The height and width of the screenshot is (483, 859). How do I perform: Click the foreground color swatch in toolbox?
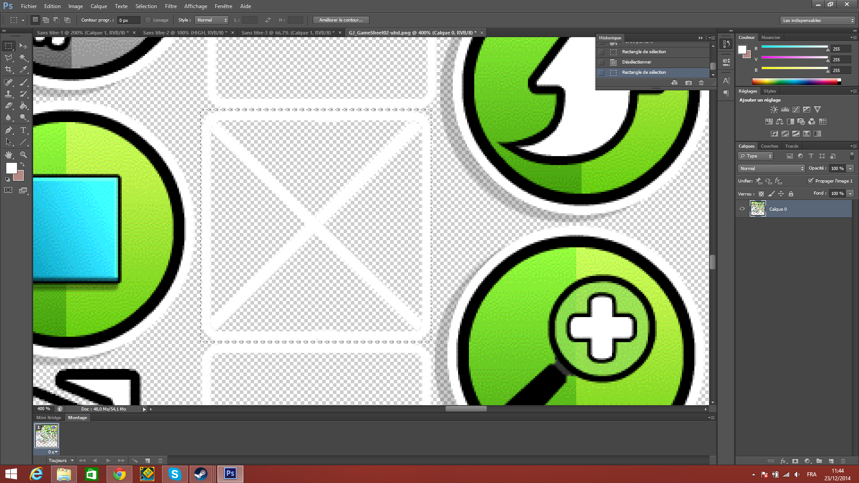(x=11, y=168)
